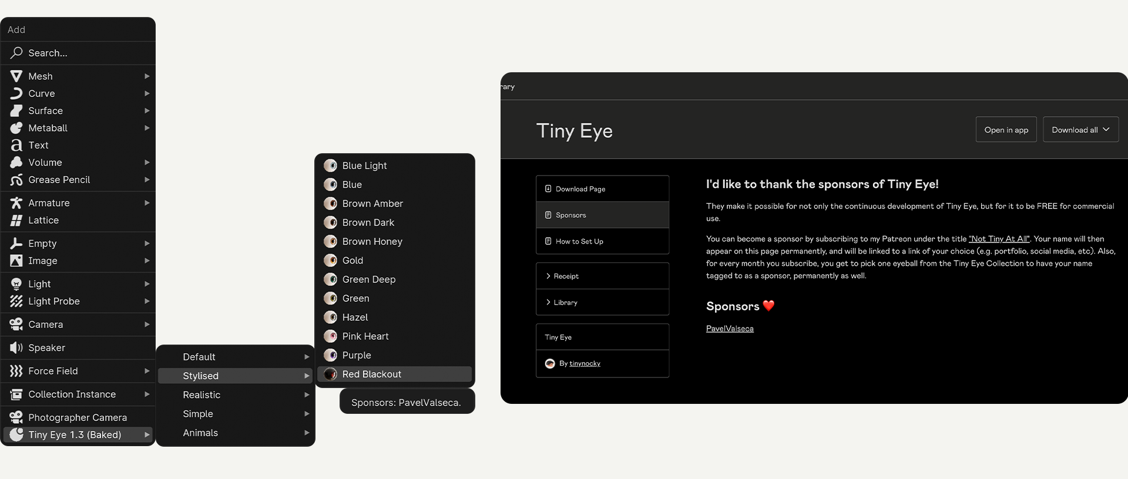Image resolution: width=1128 pixels, height=479 pixels.
Task: Open the "Not Tiny At All" Patreon link
Action: click(999, 239)
